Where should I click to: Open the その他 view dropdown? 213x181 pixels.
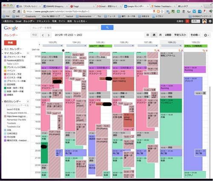click(195, 35)
